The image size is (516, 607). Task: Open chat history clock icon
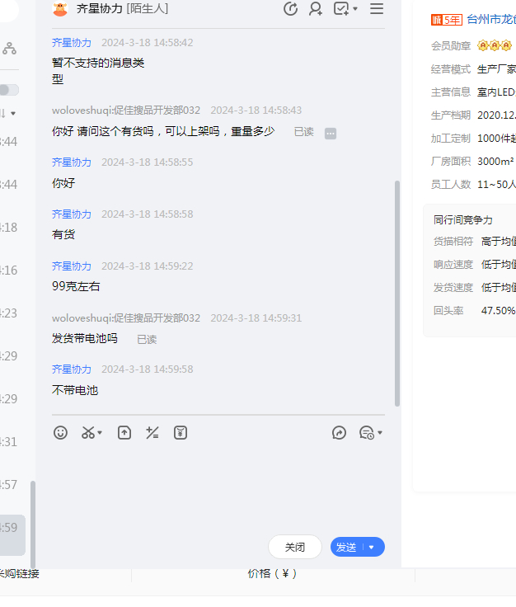(368, 432)
